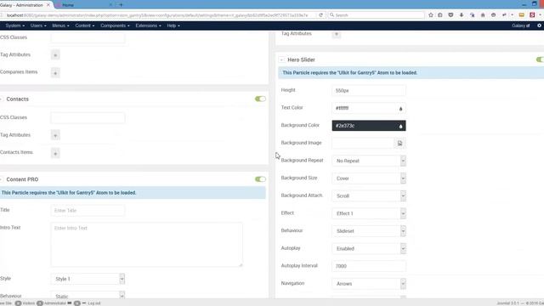Click the Log out link

94,303
